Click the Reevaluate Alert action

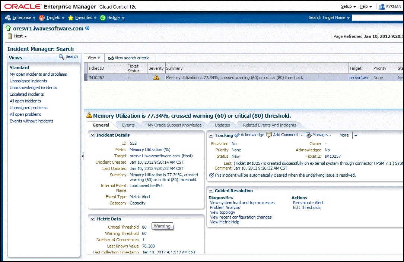click(308, 203)
